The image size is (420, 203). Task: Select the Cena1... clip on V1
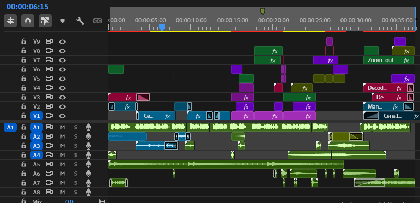tap(392, 116)
